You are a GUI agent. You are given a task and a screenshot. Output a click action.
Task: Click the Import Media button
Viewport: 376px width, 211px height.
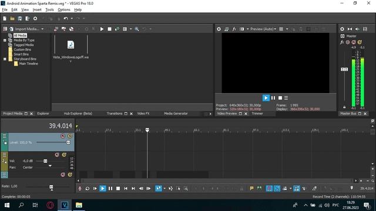(24, 29)
